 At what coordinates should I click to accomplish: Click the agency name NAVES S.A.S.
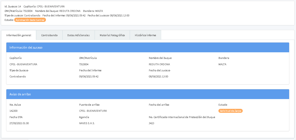point(87,123)
